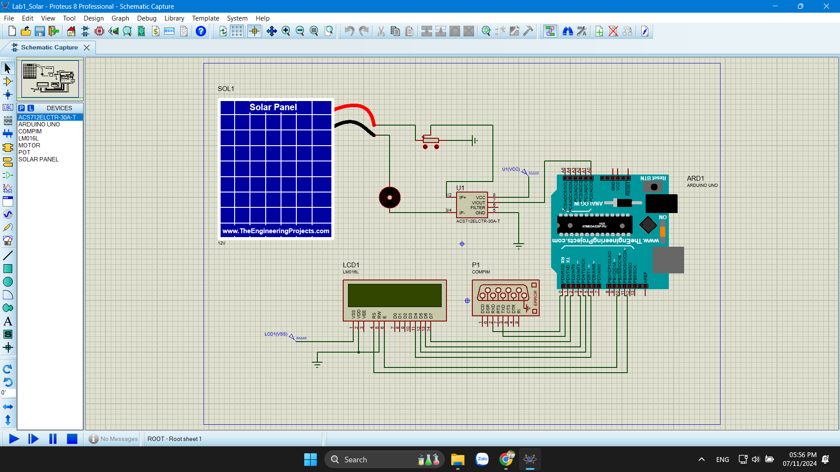
Task: Click the rotation angle input field
Action: tap(8, 393)
